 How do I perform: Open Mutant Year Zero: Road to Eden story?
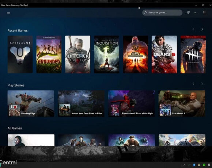[81, 104]
